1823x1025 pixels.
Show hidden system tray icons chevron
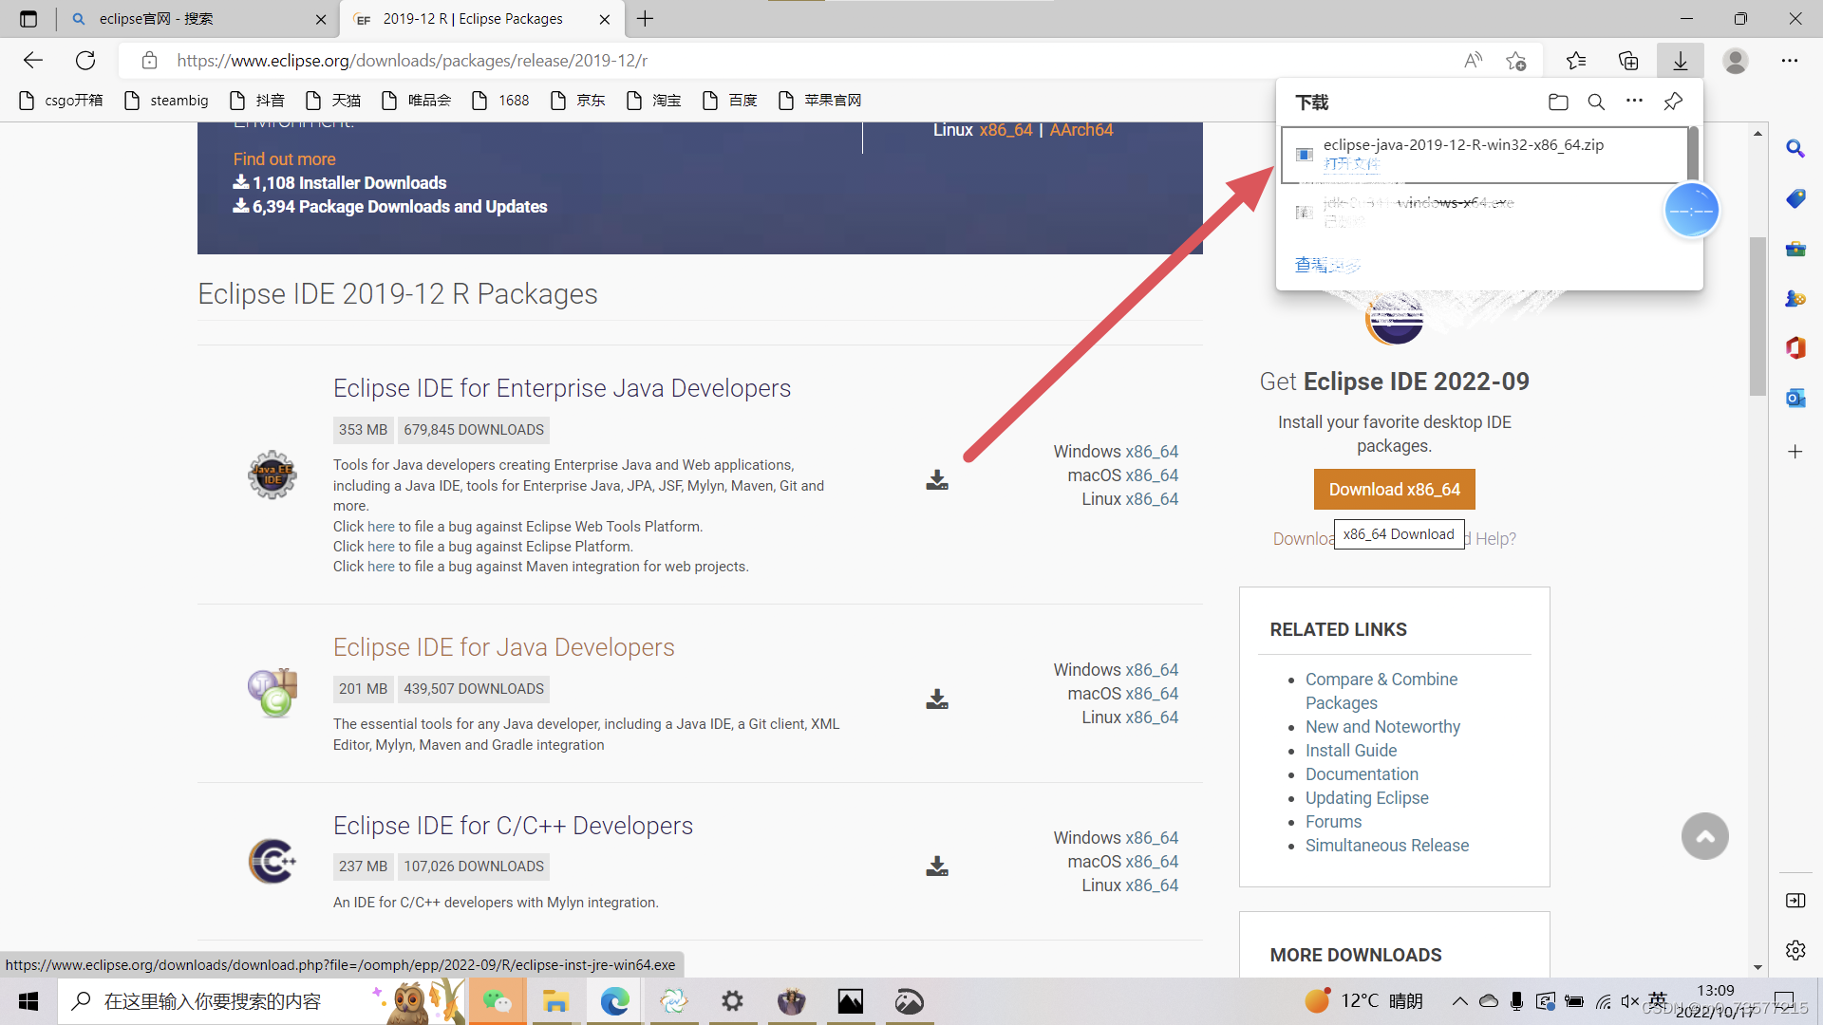(x=1459, y=1001)
